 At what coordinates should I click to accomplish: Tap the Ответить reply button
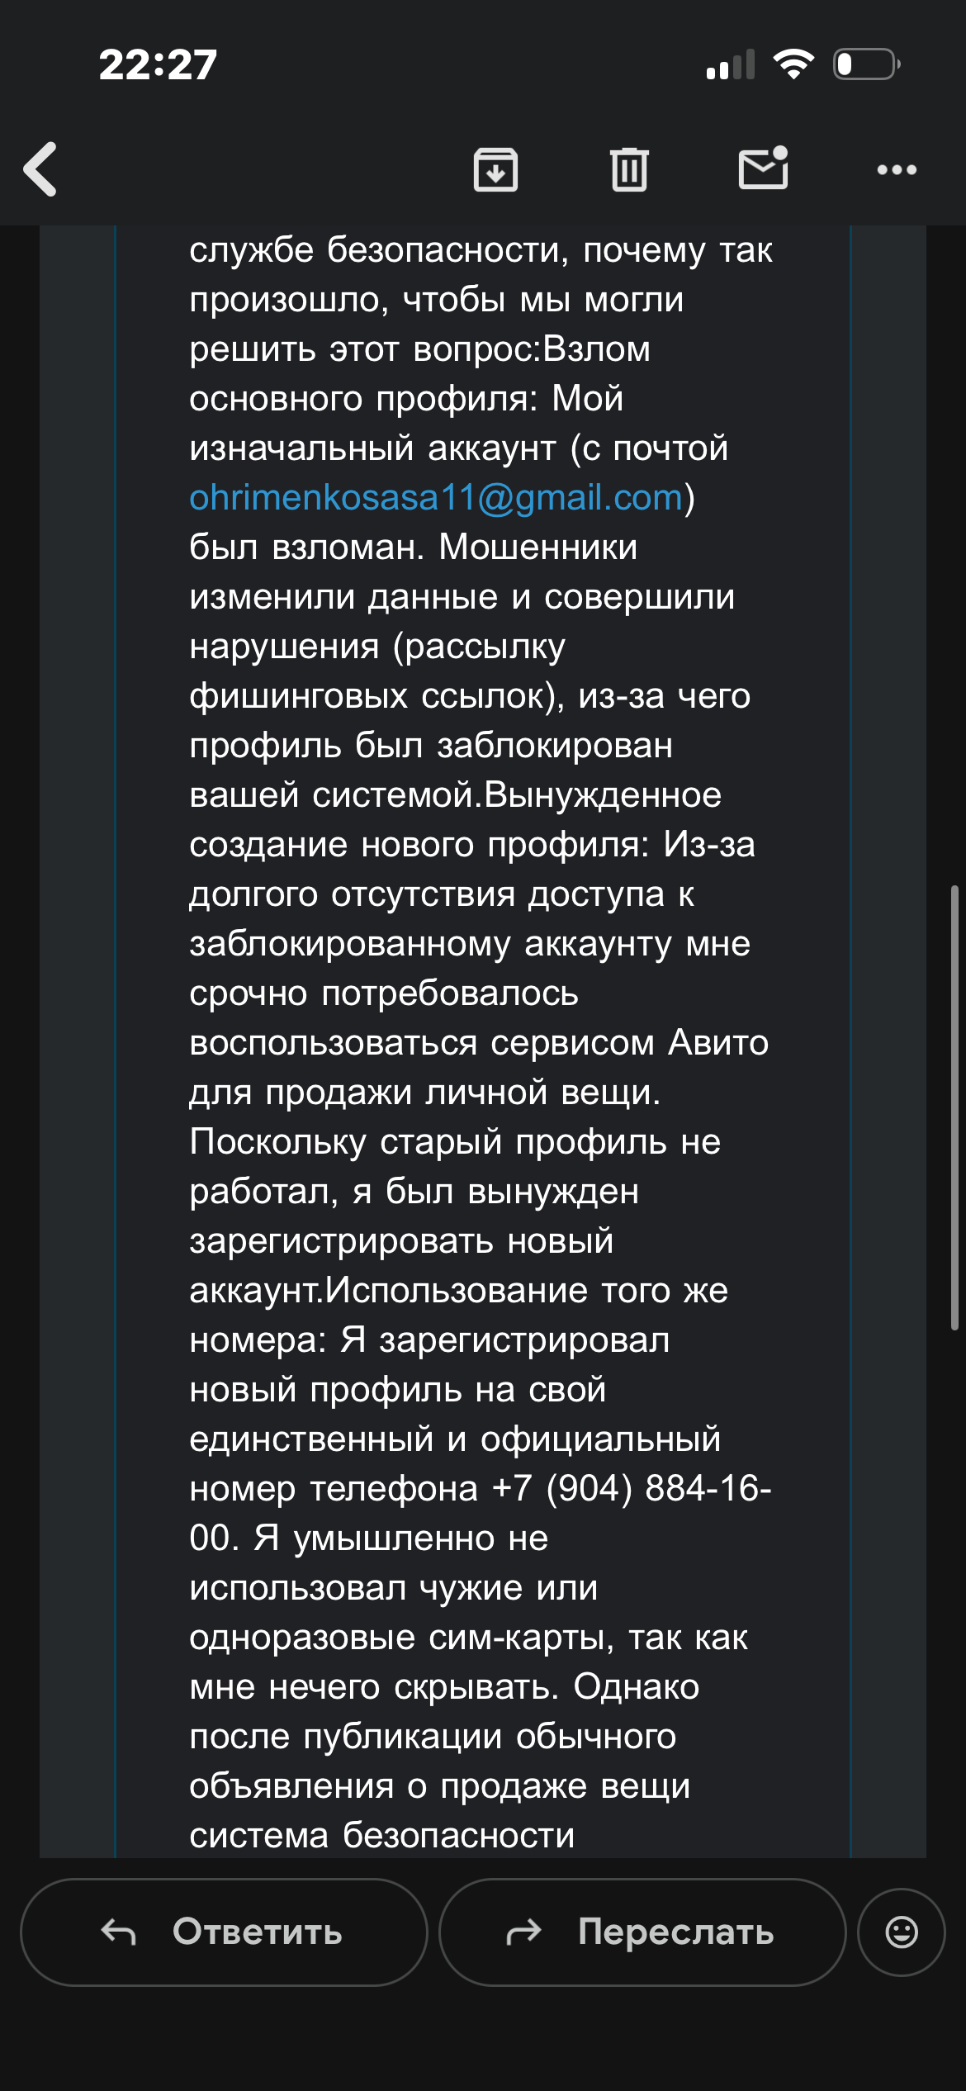tap(224, 1932)
